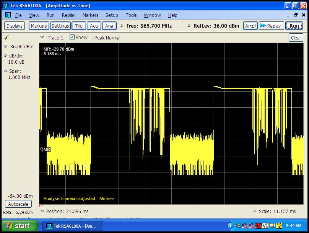309x233 pixels.
Task: Uncheck the Show trace checkbox
Action: pyautogui.click(x=72, y=38)
